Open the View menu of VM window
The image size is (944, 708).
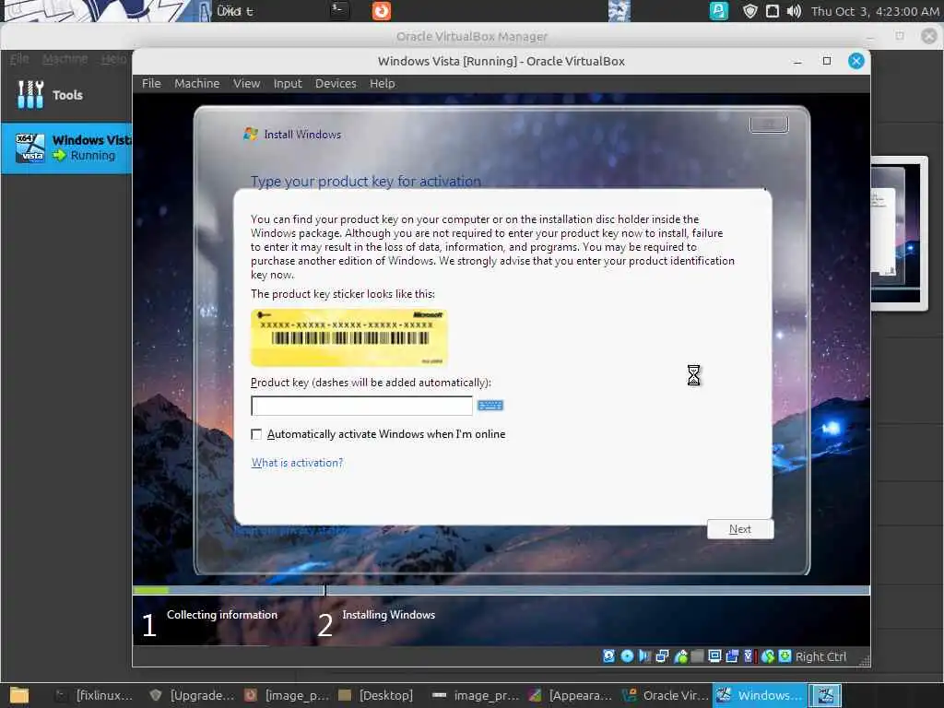tap(247, 84)
